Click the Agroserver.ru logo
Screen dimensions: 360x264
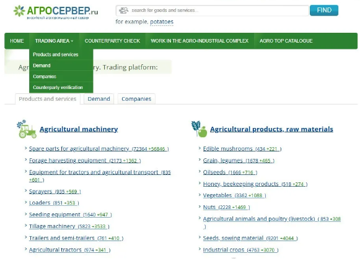(56, 12)
